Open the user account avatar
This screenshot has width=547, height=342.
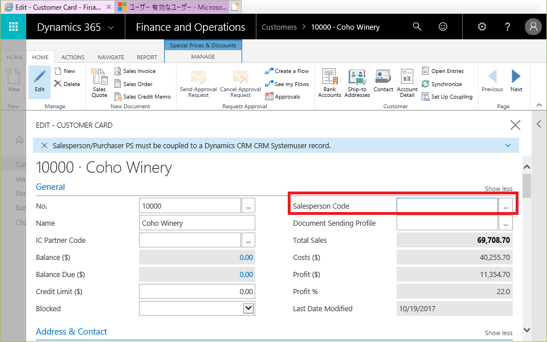pos(533,27)
